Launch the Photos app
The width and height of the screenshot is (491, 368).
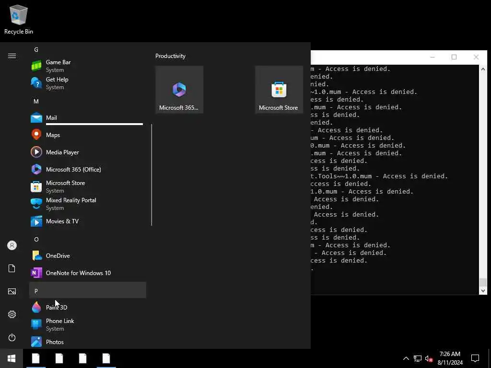88,342
